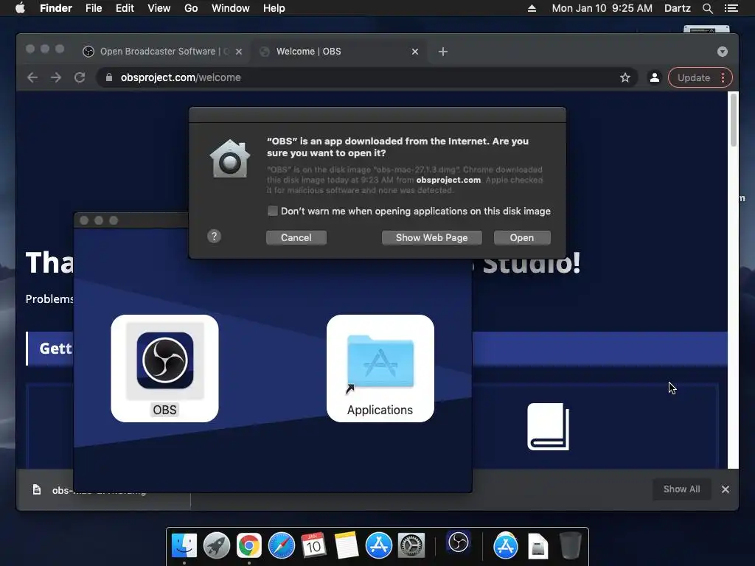
Task: Open Calendar from the Dock
Action: pyautogui.click(x=313, y=545)
